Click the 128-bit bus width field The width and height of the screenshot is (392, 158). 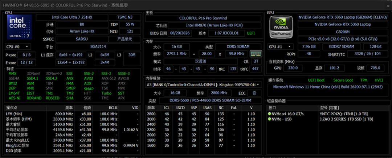coord(375,47)
